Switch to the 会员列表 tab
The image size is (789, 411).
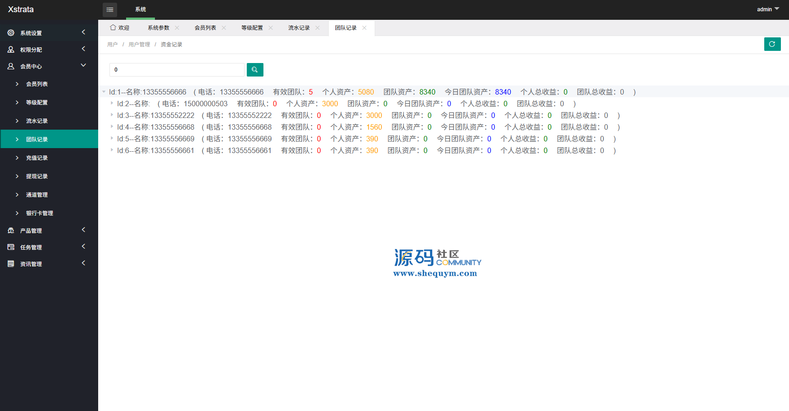coord(205,28)
